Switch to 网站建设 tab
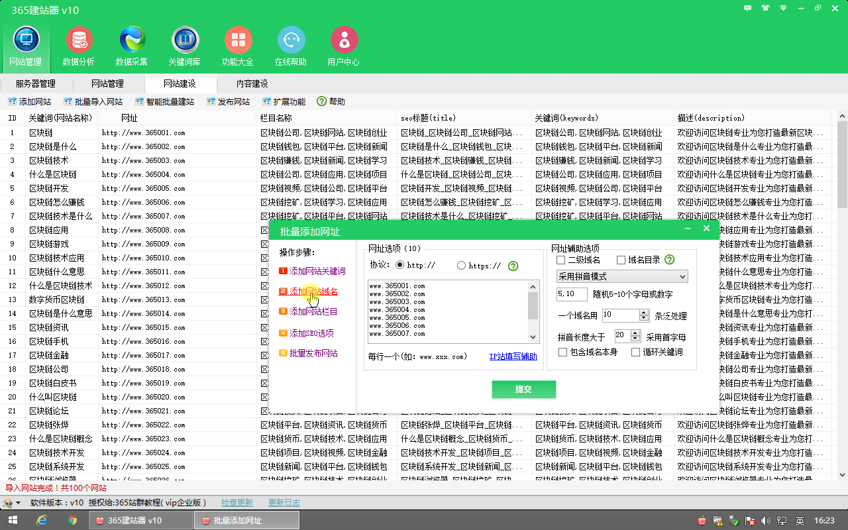This screenshot has height=530, width=848. click(180, 83)
